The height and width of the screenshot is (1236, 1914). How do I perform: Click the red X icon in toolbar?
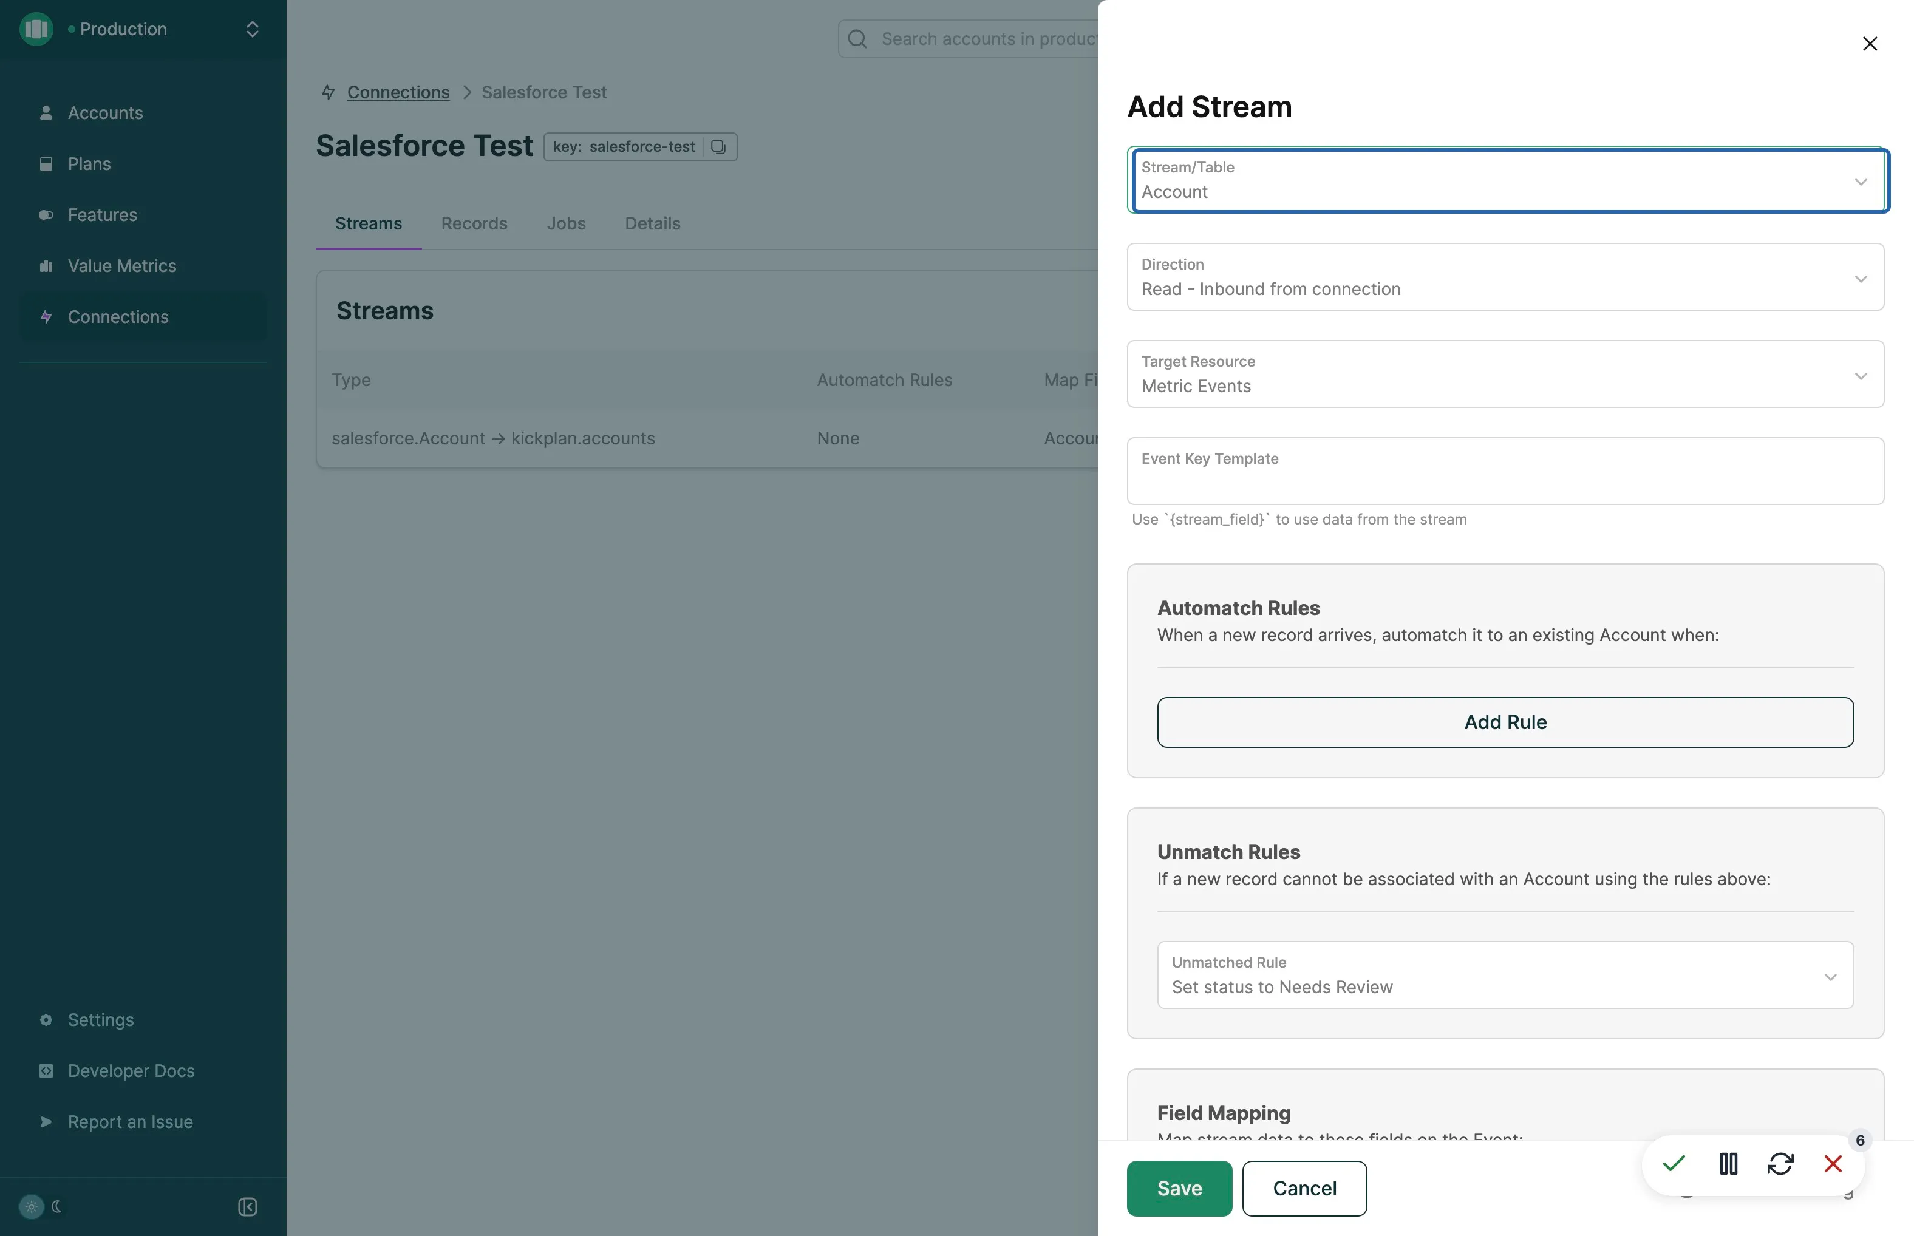point(1833,1164)
